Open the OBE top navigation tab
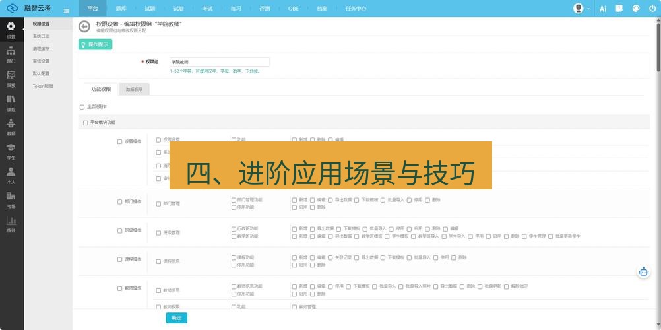This screenshot has width=661, height=330. coord(294,9)
